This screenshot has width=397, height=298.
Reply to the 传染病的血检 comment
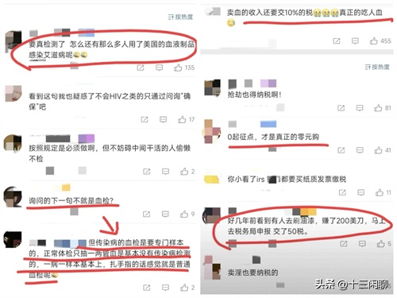point(165,288)
